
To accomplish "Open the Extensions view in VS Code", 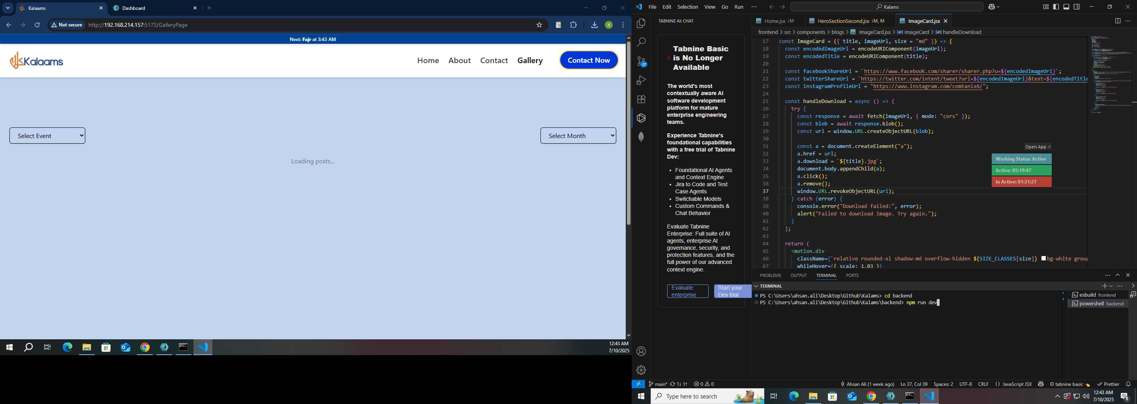I will pos(641,99).
